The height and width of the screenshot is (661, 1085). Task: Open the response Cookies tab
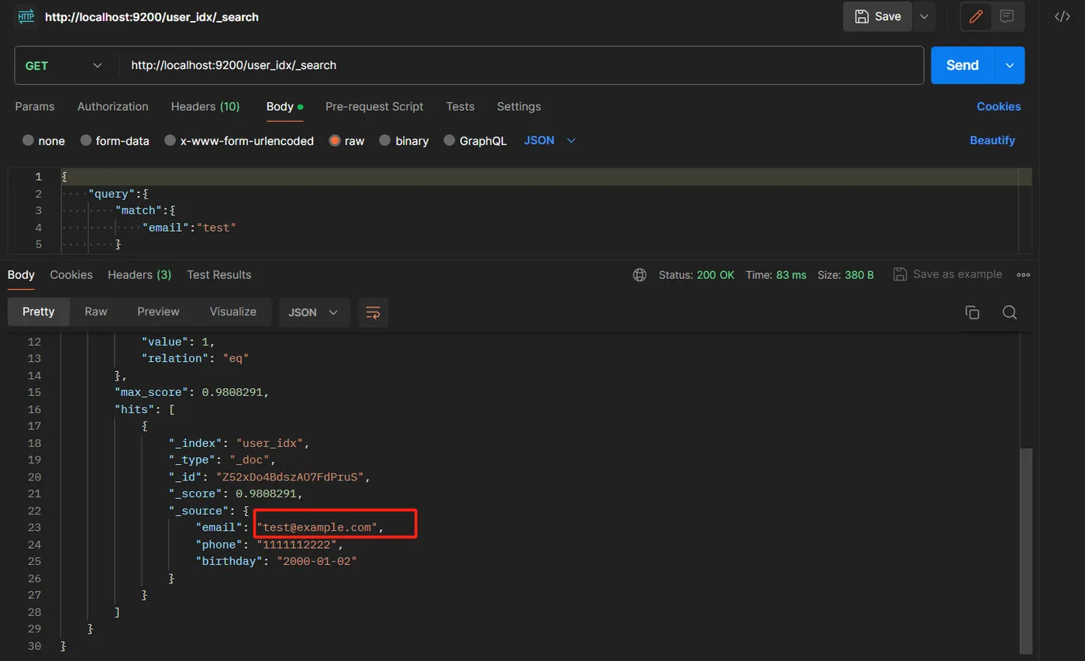tap(71, 274)
